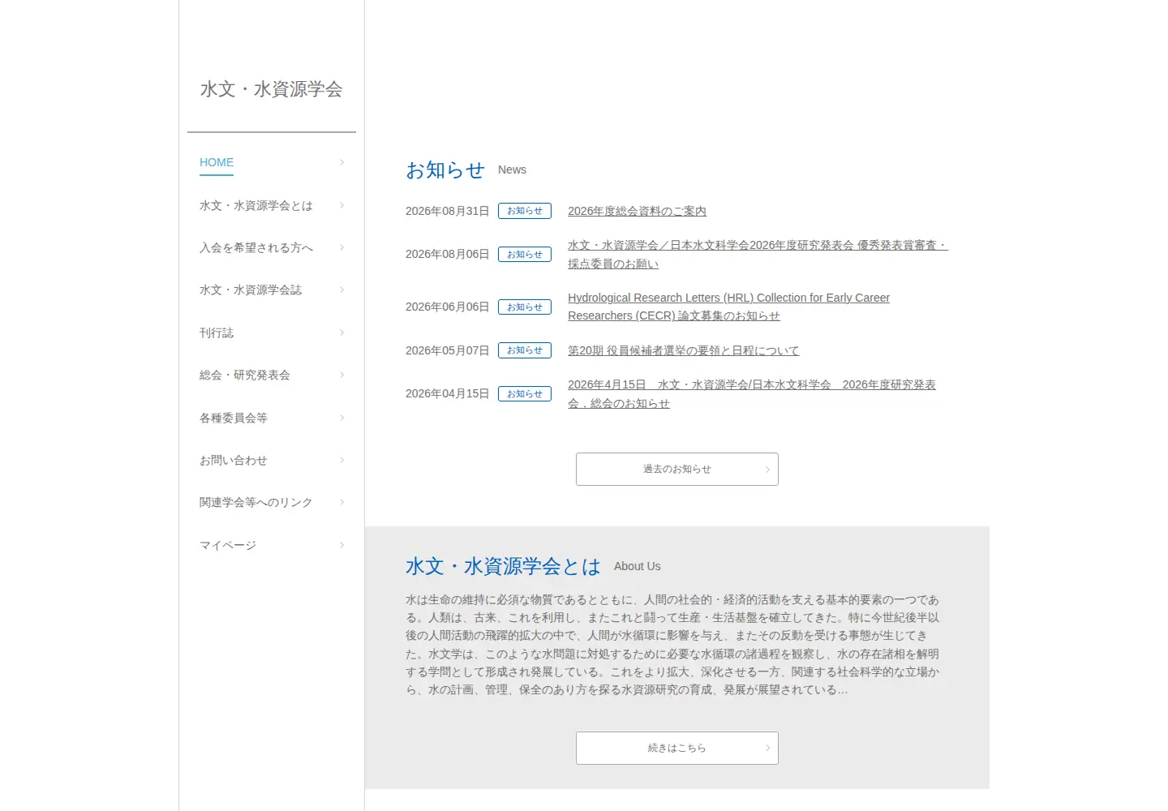Open 優秀発表賞審査・採点委員のお願い news link

point(758,255)
